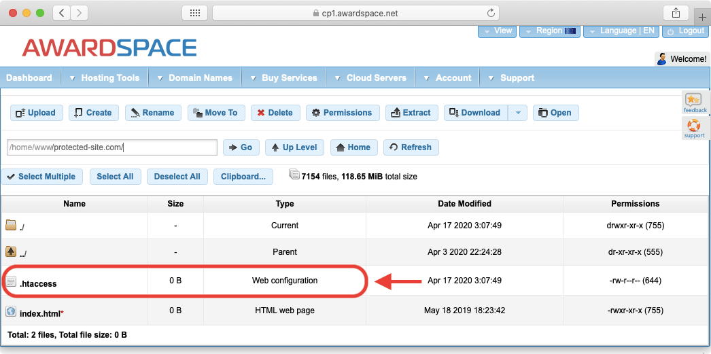711x354 pixels.
Task: Sort by Permissions column header
Action: coord(636,204)
